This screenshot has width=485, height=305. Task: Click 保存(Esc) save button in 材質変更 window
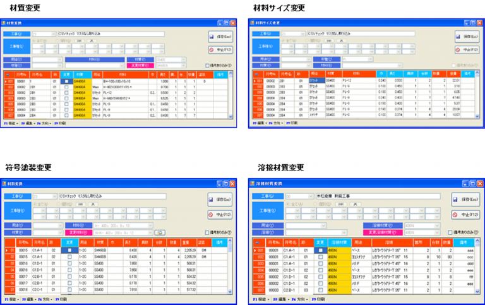pos(220,37)
